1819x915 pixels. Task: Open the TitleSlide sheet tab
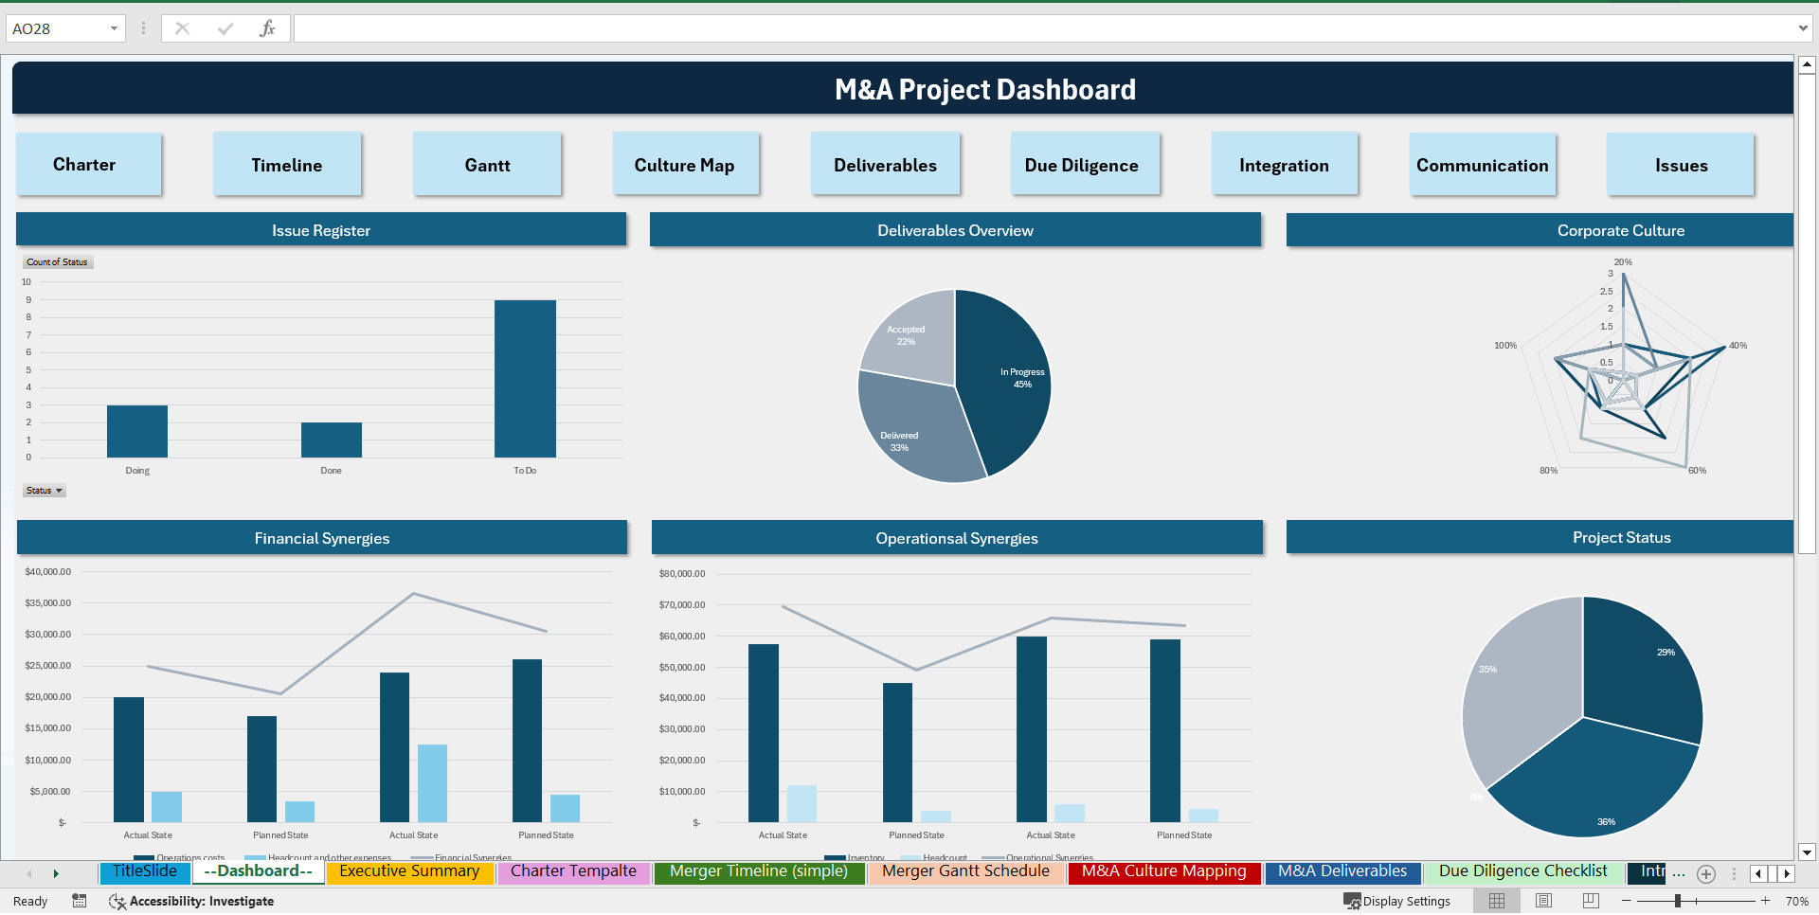point(145,871)
